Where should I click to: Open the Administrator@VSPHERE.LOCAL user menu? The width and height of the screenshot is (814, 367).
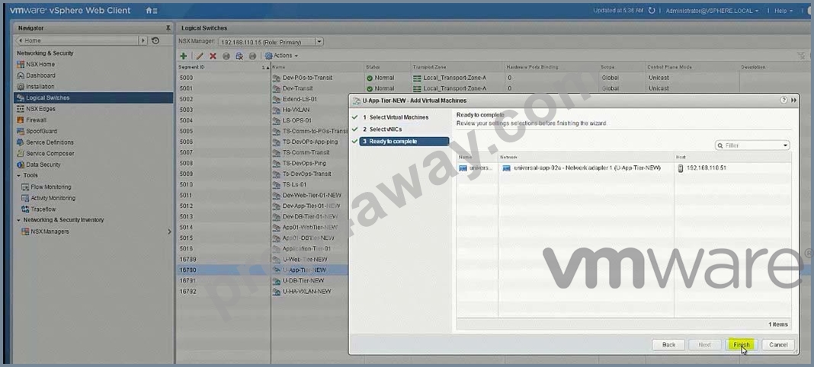(x=712, y=11)
